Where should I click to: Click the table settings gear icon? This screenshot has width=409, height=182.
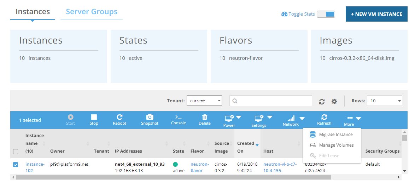(334, 102)
